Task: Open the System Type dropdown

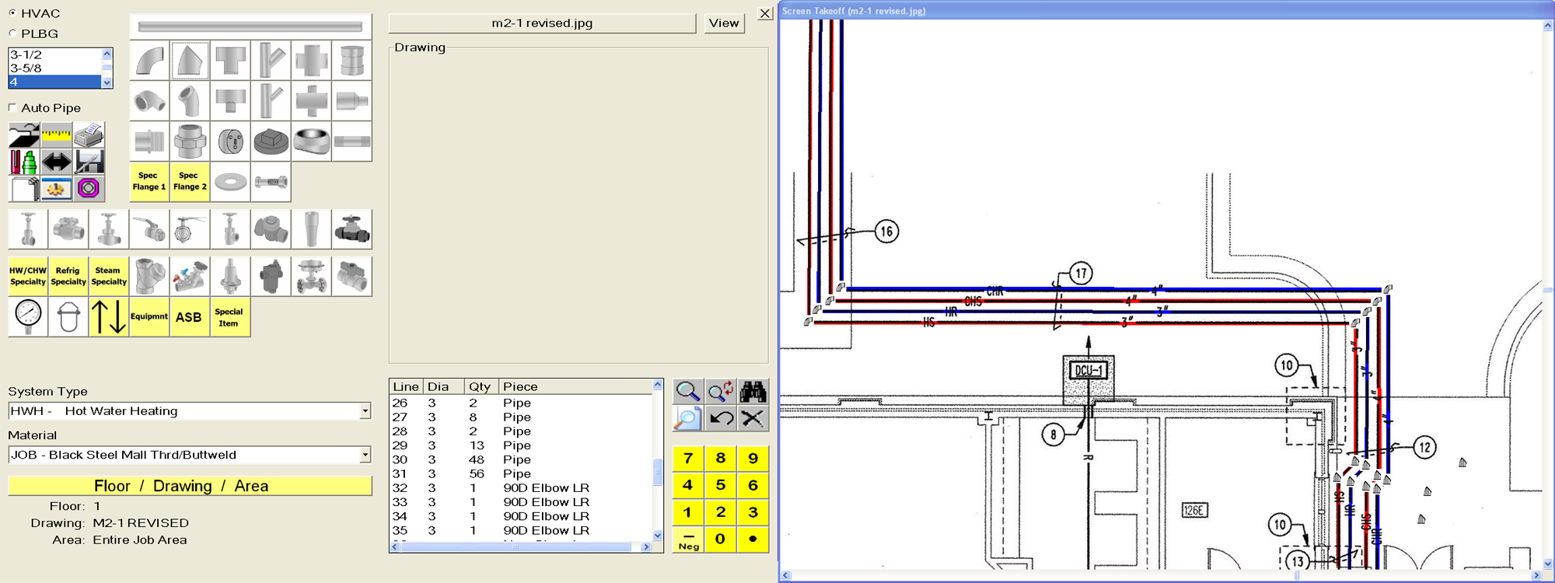Action: click(365, 411)
